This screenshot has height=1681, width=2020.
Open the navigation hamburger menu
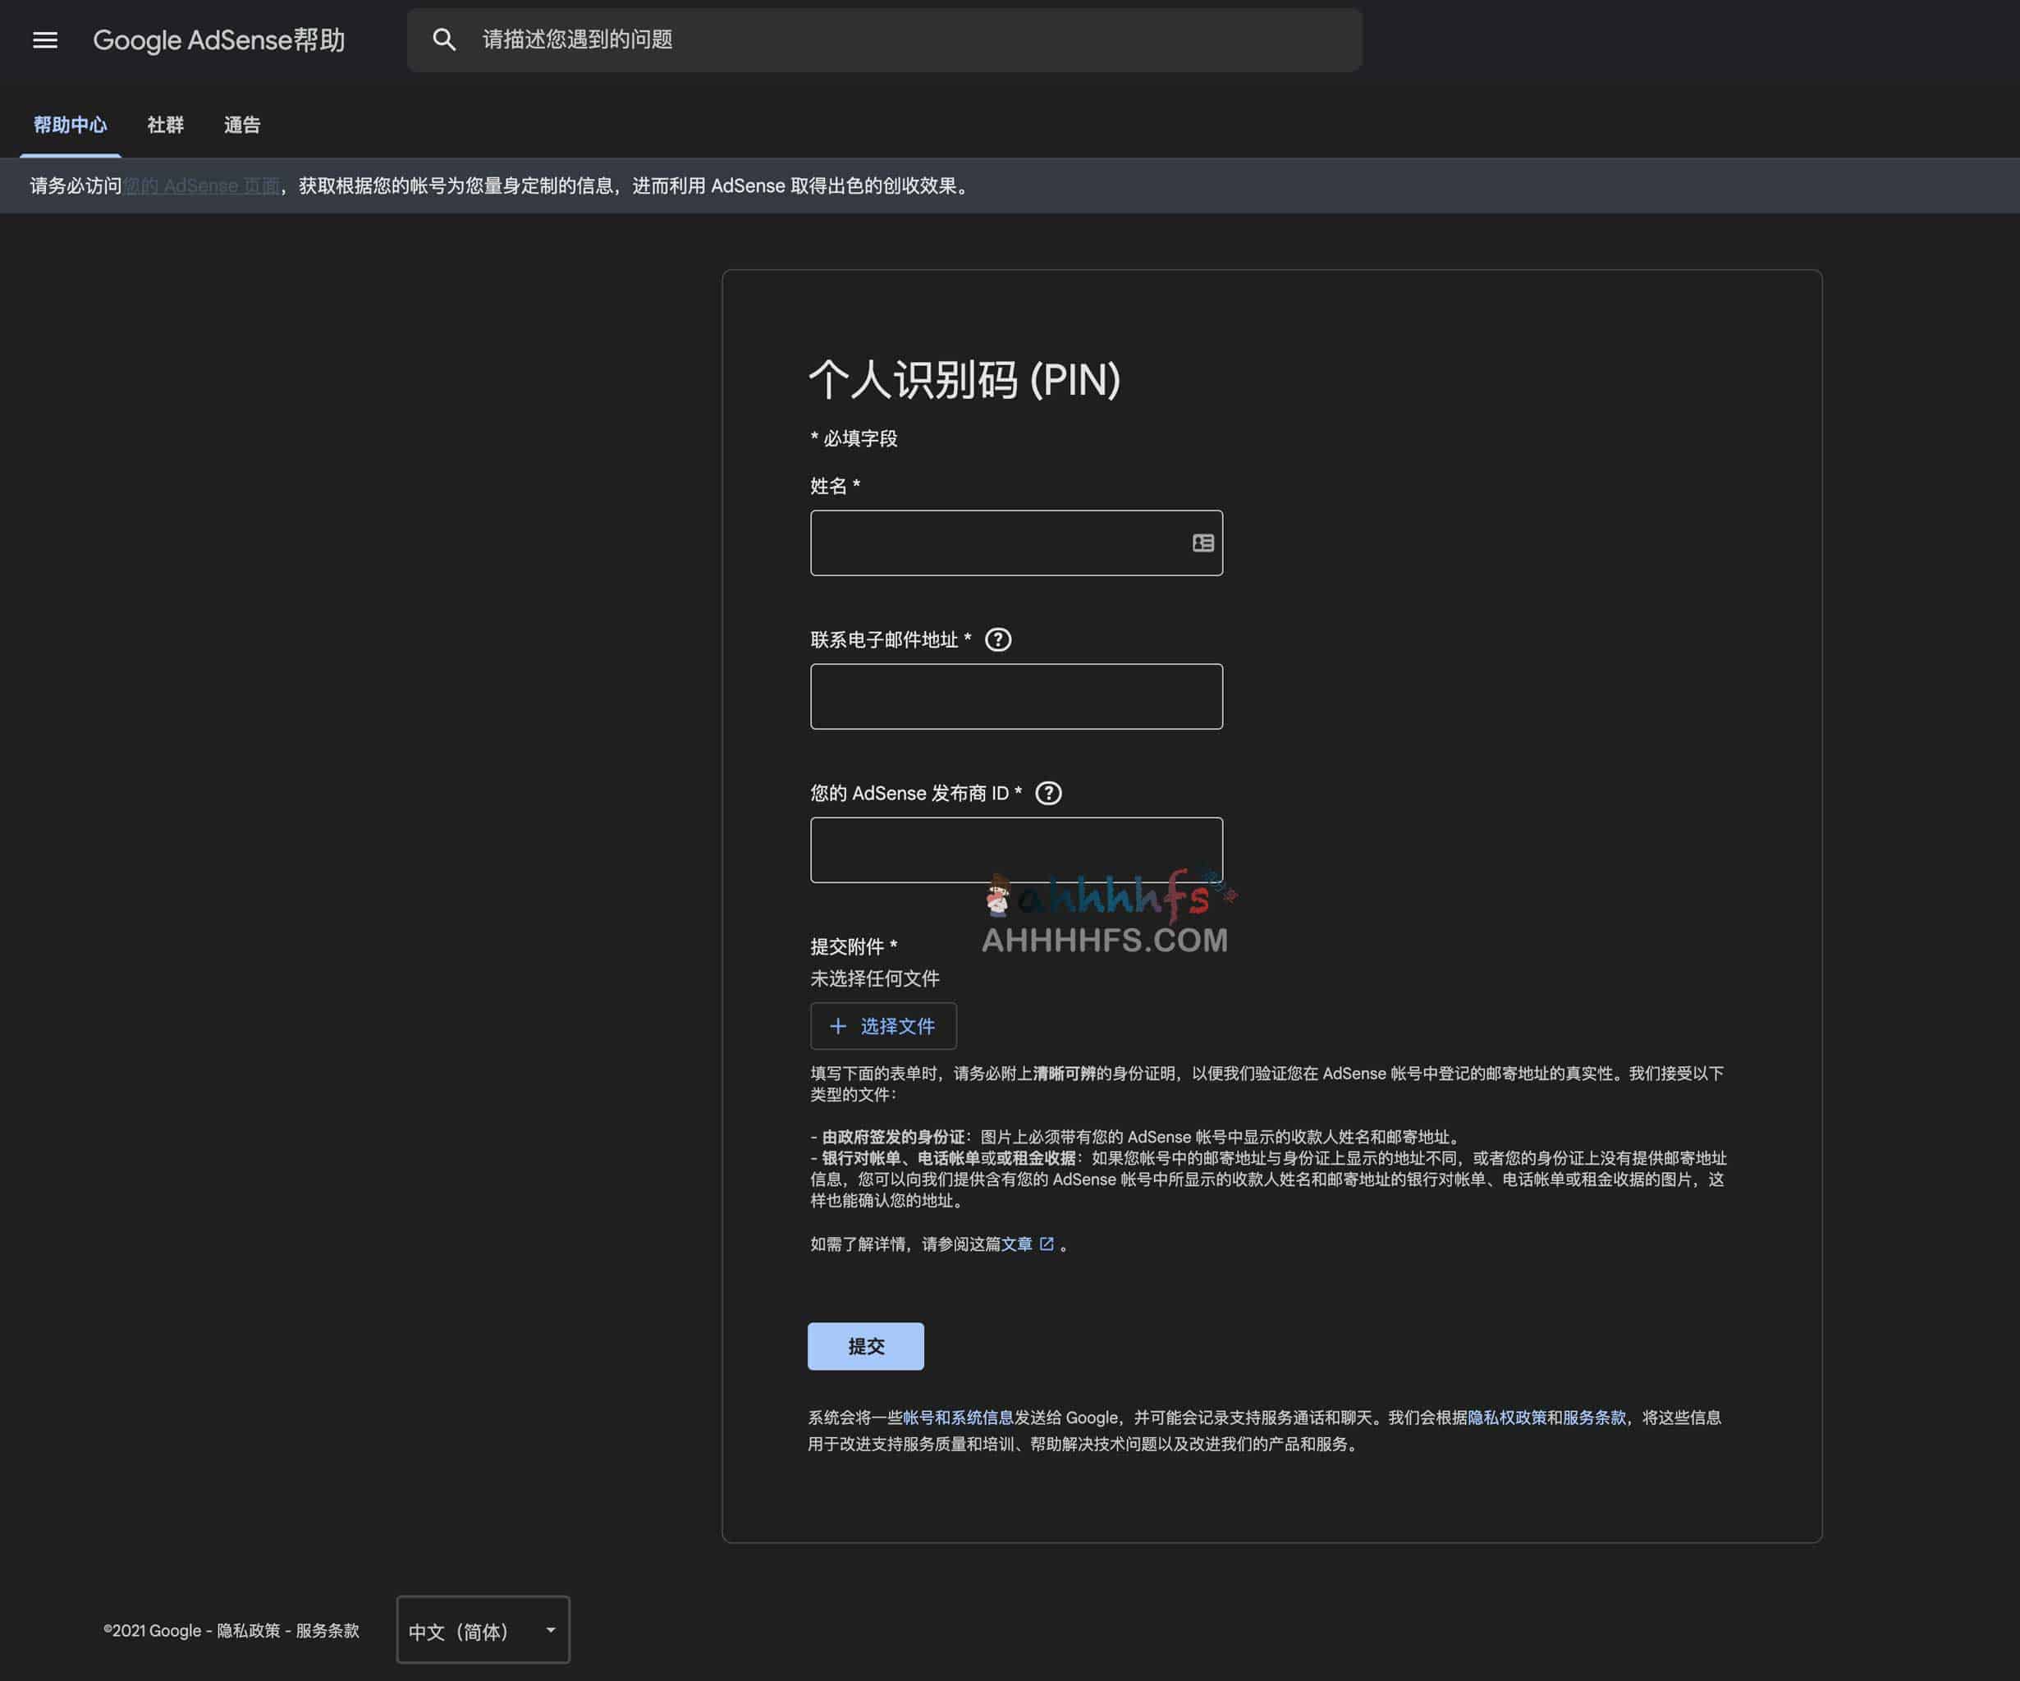(x=45, y=39)
